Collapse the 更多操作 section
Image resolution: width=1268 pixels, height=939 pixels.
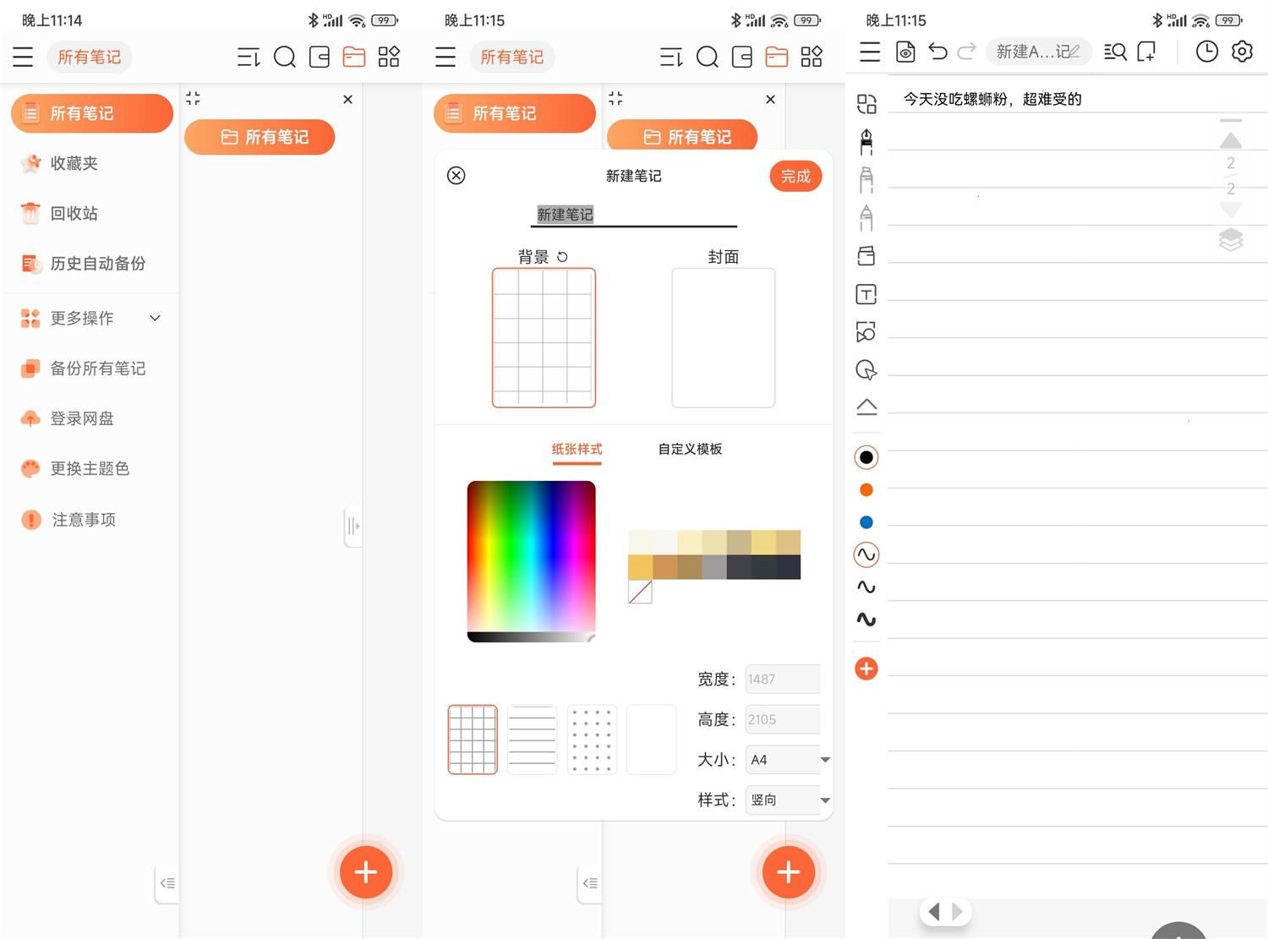pyautogui.click(x=155, y=318)
